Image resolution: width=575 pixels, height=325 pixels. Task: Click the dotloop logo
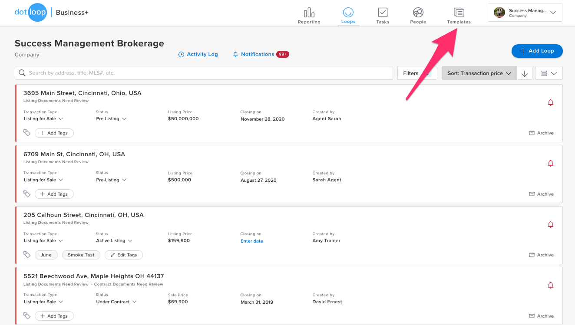coord(30,13)
